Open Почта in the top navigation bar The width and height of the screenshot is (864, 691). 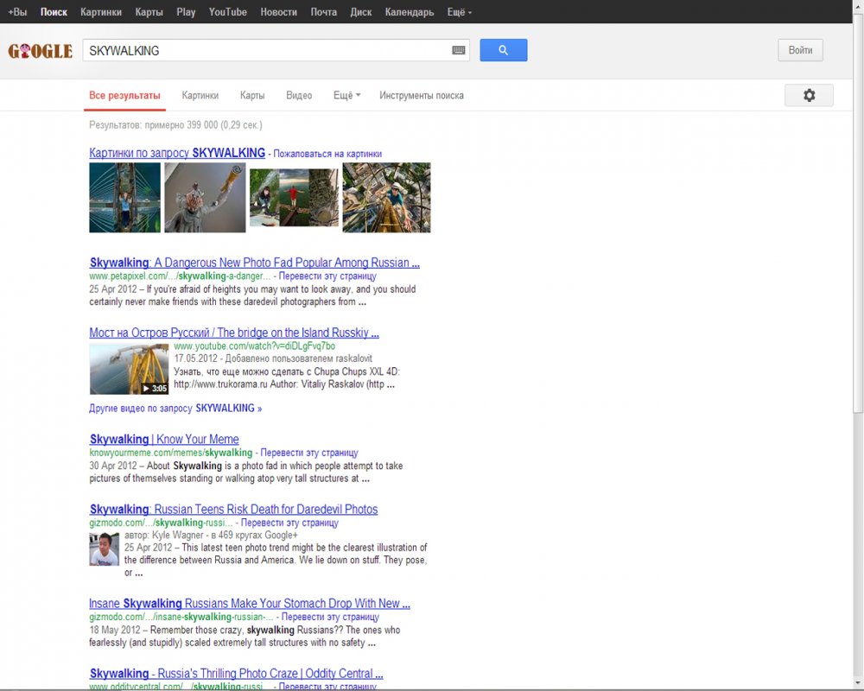(x=324, y=12)
